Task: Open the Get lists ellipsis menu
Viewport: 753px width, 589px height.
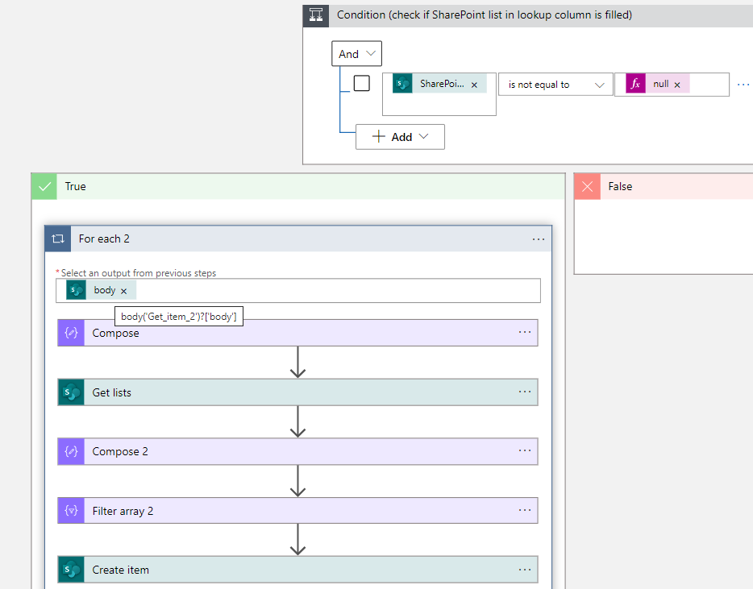Action: 525,392
